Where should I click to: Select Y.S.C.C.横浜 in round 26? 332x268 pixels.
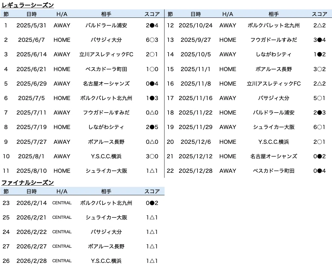click(x=106, y=261)
